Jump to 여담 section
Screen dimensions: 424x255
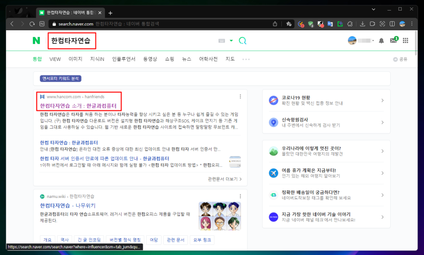[x=154, y=240]
